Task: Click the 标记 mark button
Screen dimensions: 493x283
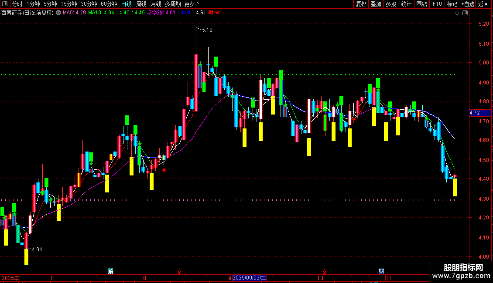Action: click(452, 4)
